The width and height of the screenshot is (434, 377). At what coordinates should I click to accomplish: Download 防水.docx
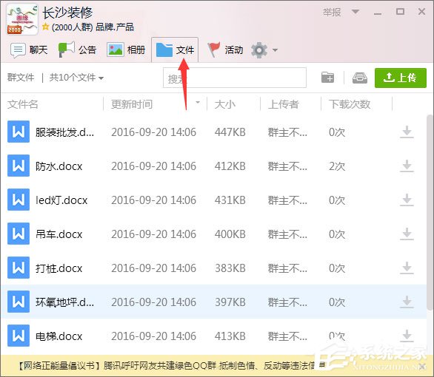(x=407, y=166)
